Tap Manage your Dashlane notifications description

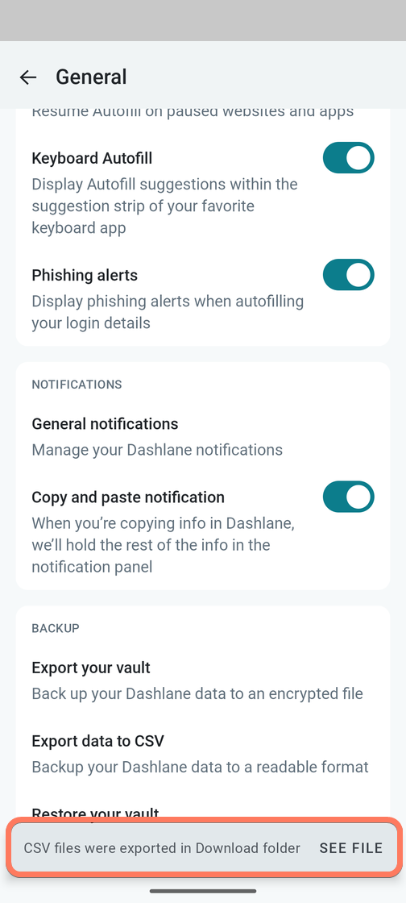pos(157,449)
